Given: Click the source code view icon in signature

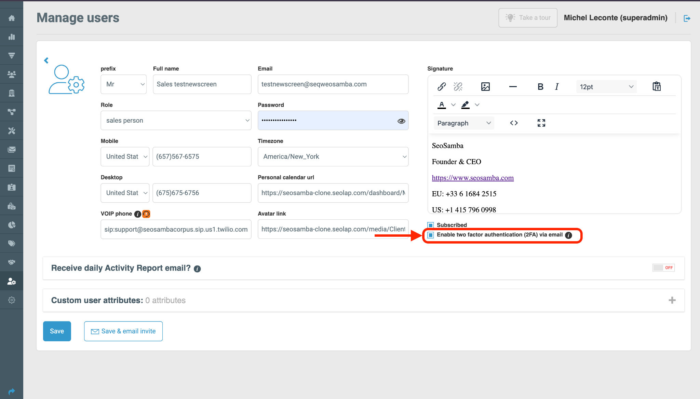Looking at the screenshot, I should (514, 123).
